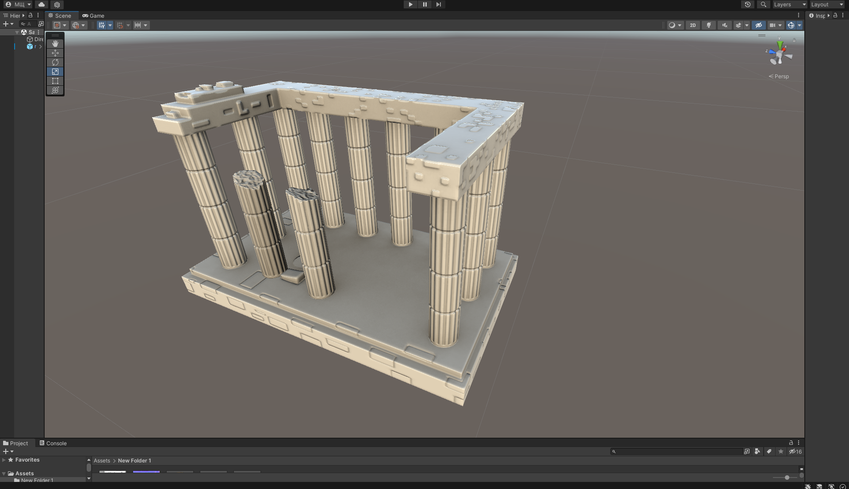849x489 pixels.
Task: Click the Play button
Action: [410, 4]
